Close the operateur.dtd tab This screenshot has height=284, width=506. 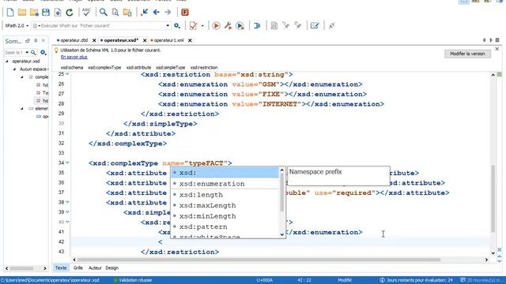[x=94, y=40]
